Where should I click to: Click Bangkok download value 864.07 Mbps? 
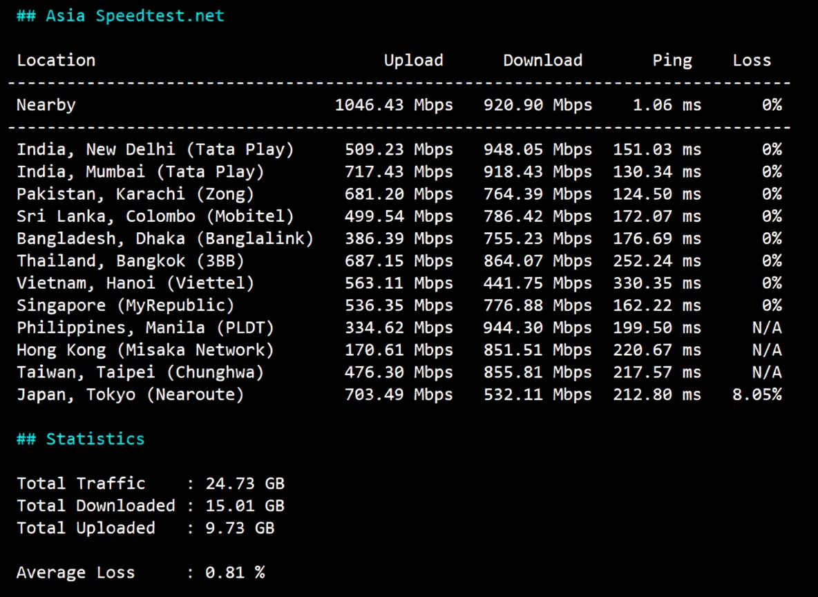pos(538,261)
